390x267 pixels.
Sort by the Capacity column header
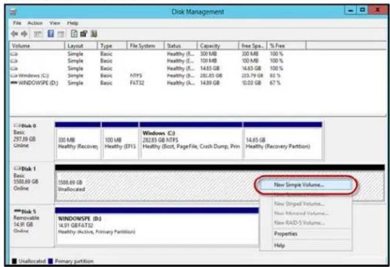coord(218,46)
